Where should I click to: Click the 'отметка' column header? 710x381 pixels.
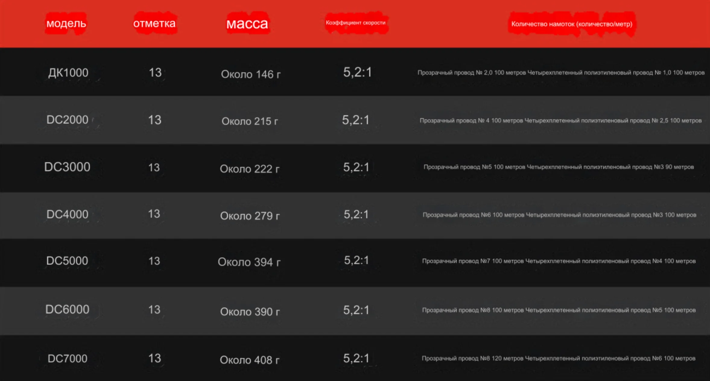(154, 24)
